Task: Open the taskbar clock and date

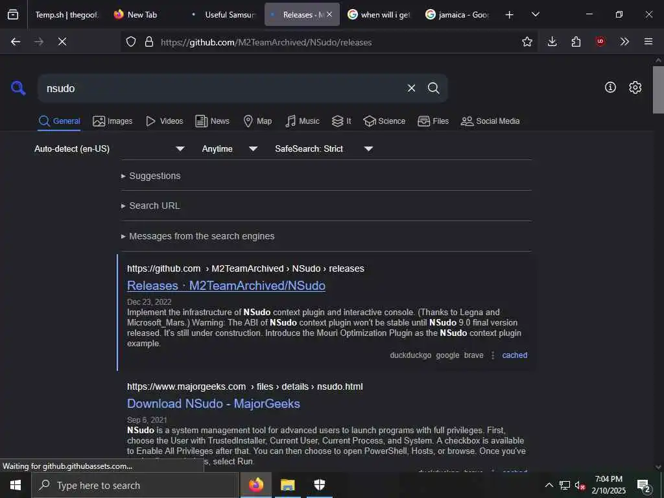Action: point(608,485)
